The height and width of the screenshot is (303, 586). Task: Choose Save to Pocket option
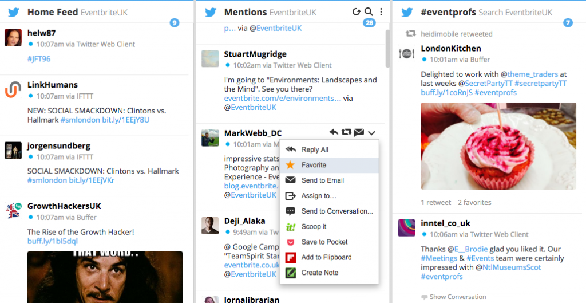[x=329, y=242]
